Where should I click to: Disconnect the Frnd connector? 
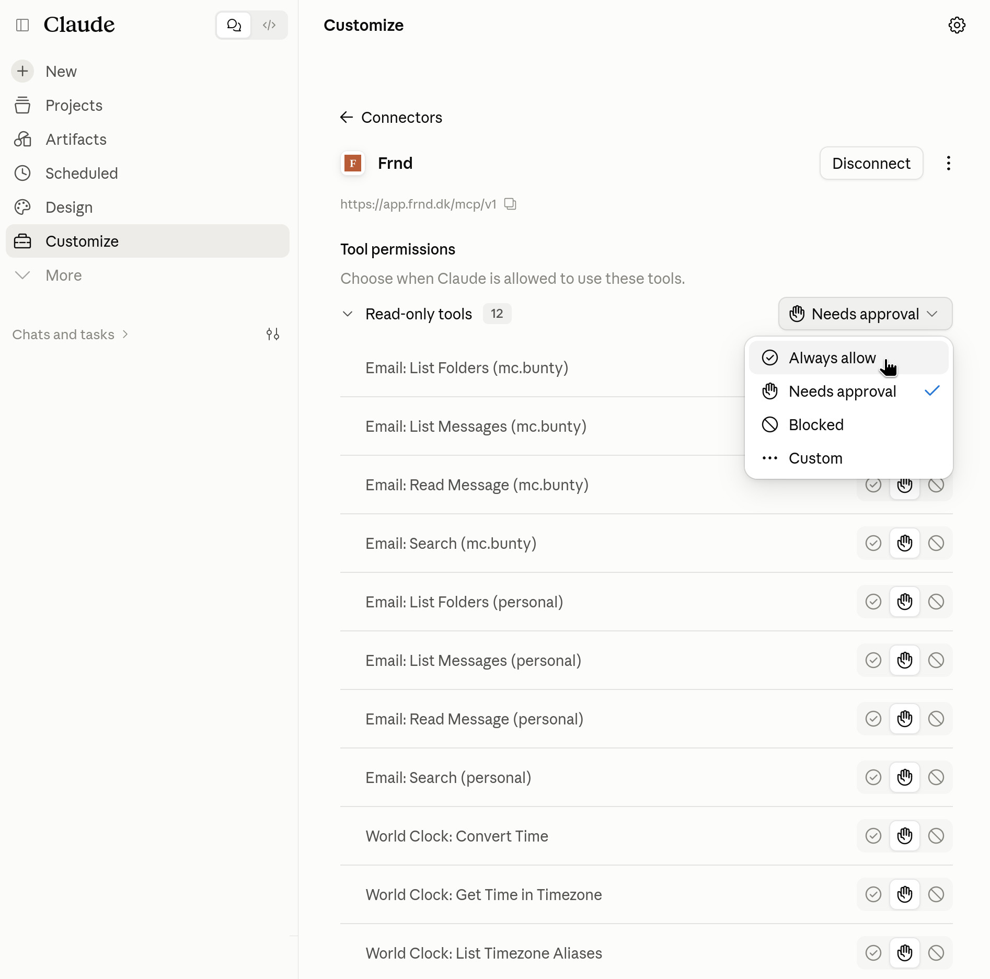coord(871,163)
